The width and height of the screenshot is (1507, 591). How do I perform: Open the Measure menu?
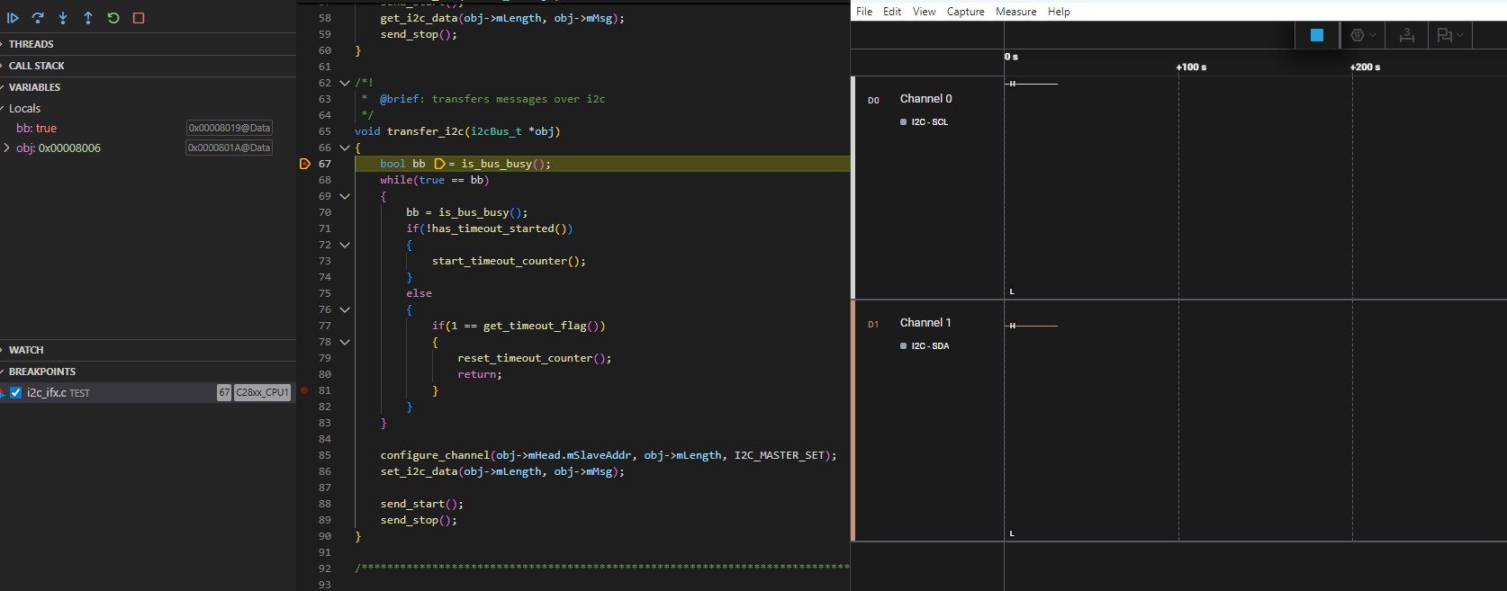click(1016, 12)
